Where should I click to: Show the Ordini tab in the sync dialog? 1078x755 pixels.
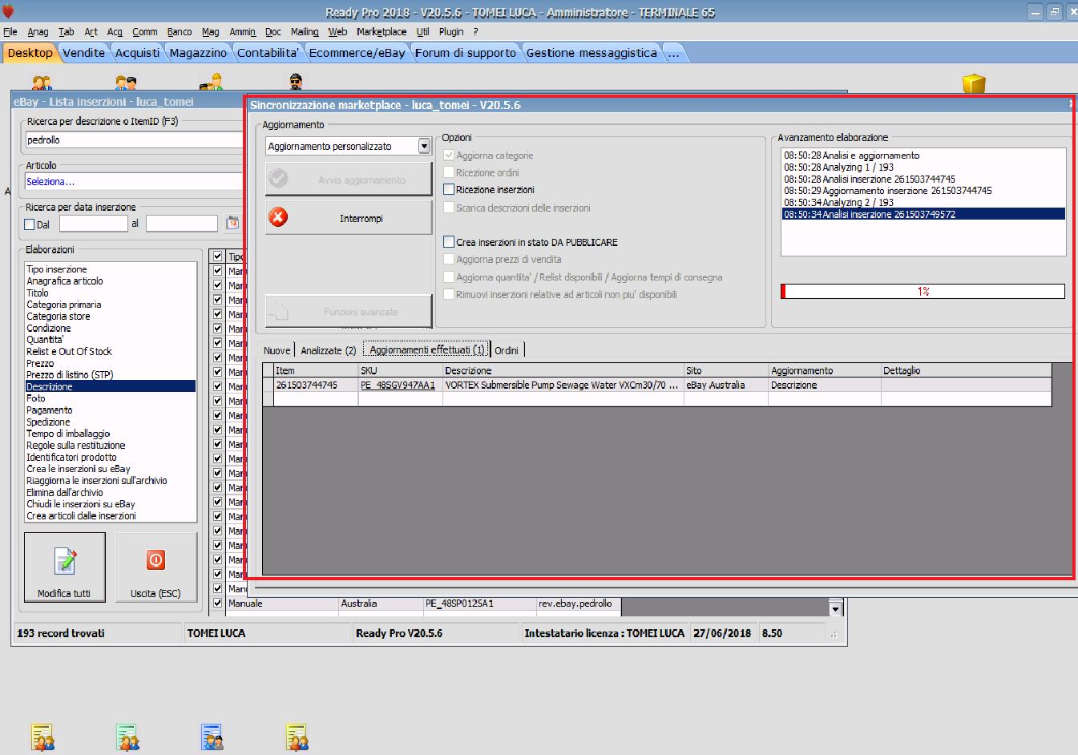tap(507, 350)
